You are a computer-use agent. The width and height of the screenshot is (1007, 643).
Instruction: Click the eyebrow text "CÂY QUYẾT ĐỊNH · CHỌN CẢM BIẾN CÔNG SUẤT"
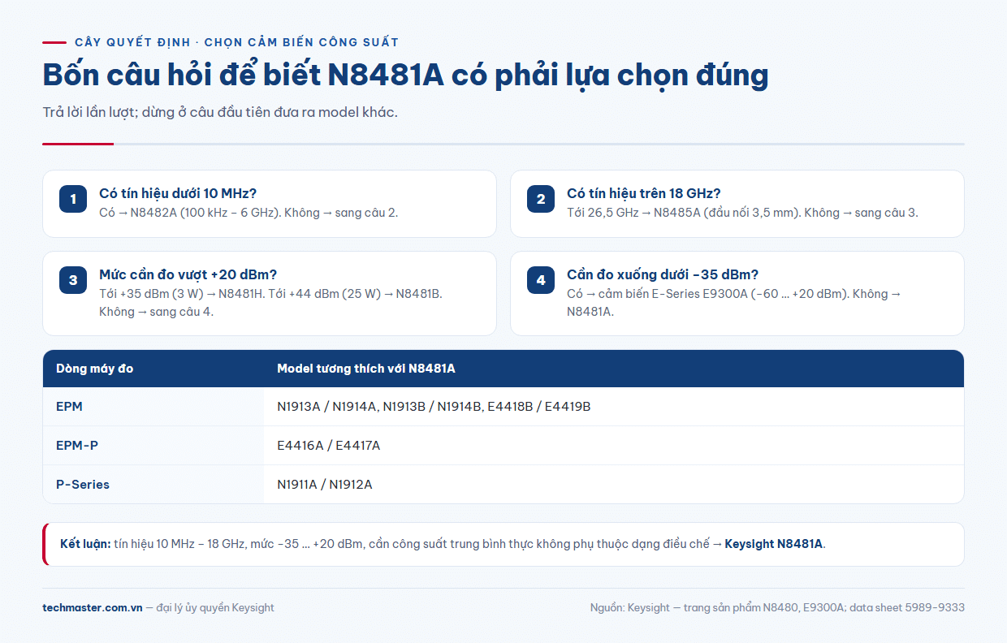(236, 42)
